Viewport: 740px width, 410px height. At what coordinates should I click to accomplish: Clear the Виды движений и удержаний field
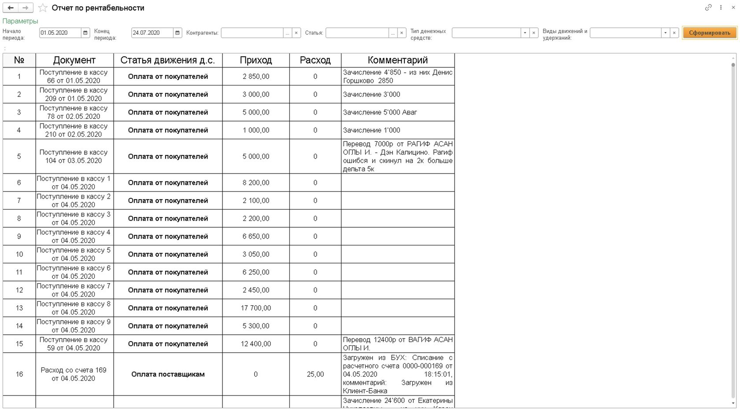(x=674, y=33)
